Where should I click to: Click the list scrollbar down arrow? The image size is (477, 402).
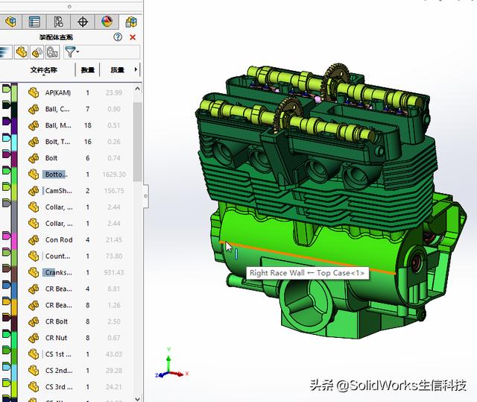[x=137, y=399]
